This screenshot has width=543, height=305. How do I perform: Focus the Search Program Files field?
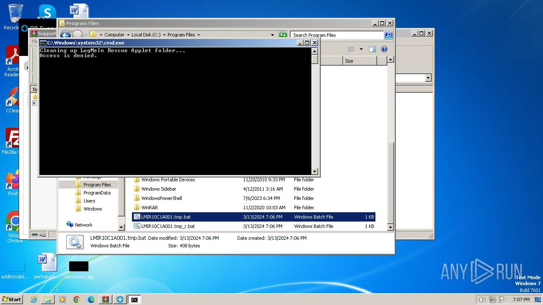(x=337, y=35)
